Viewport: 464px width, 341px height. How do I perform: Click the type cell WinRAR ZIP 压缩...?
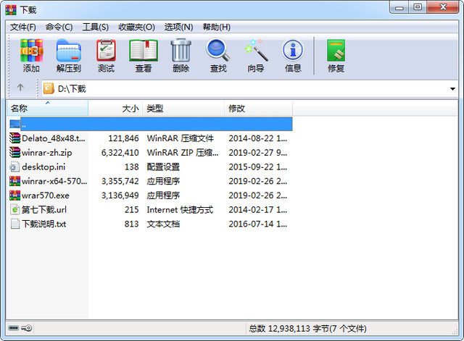click(x=183, y=153)
